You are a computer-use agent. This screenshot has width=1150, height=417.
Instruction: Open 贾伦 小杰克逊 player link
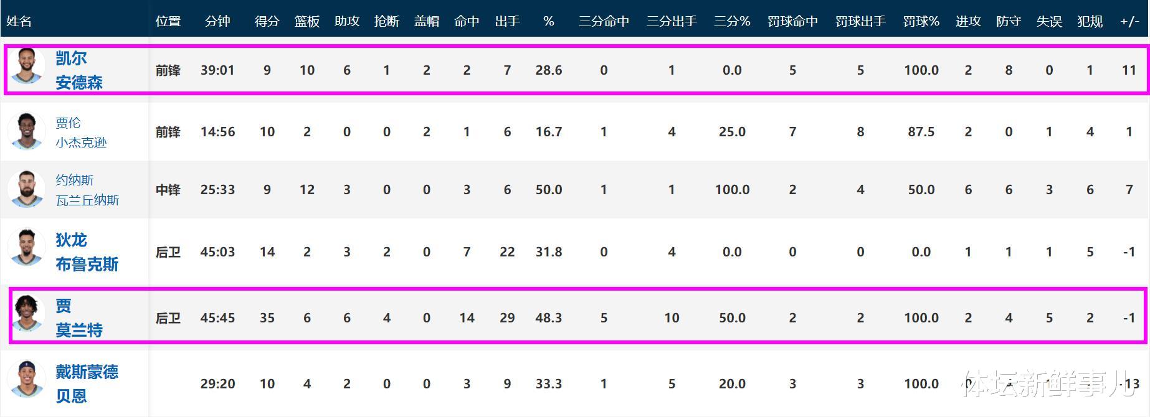[80, 133]
